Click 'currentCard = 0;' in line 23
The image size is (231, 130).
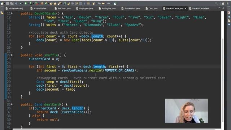click(44, 59)
